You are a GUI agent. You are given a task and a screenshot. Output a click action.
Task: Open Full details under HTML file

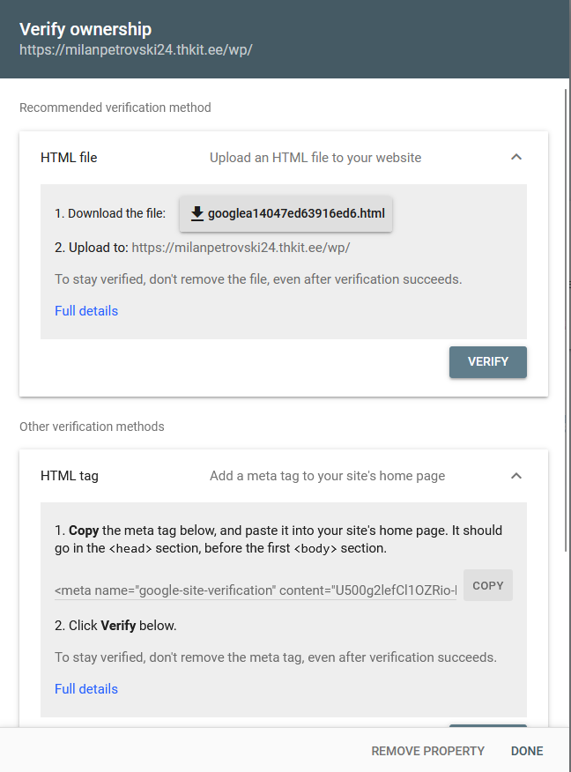pos(86,311)
